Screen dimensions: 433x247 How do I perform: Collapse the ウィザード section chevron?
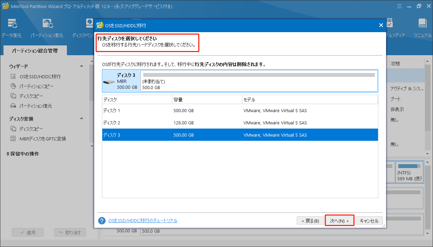(x=82, y=66)
